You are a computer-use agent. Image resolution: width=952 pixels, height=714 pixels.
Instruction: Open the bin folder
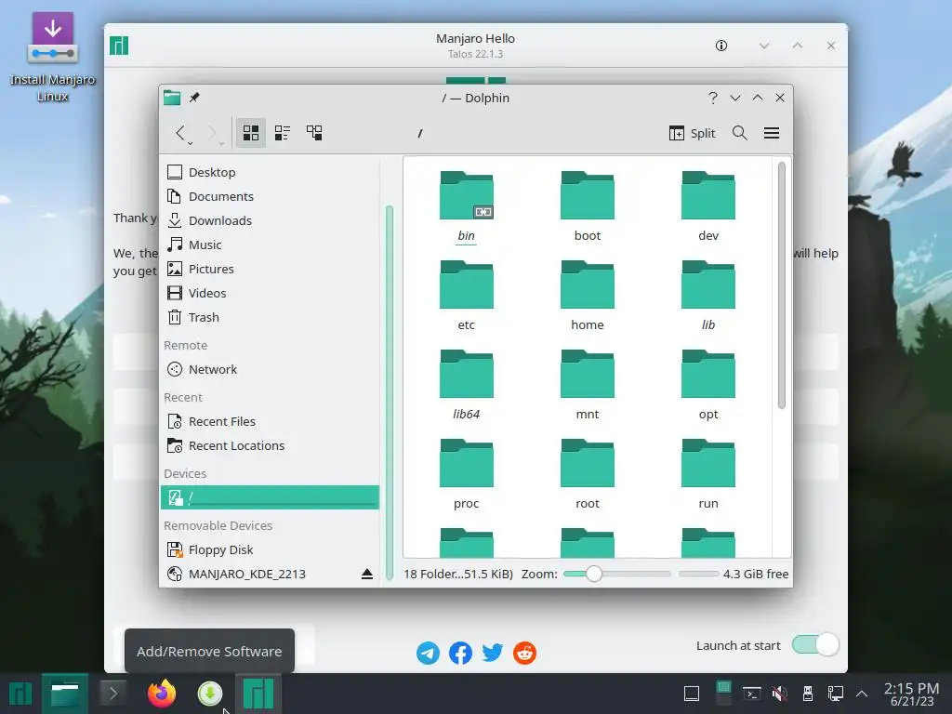(x=467, y=206)
